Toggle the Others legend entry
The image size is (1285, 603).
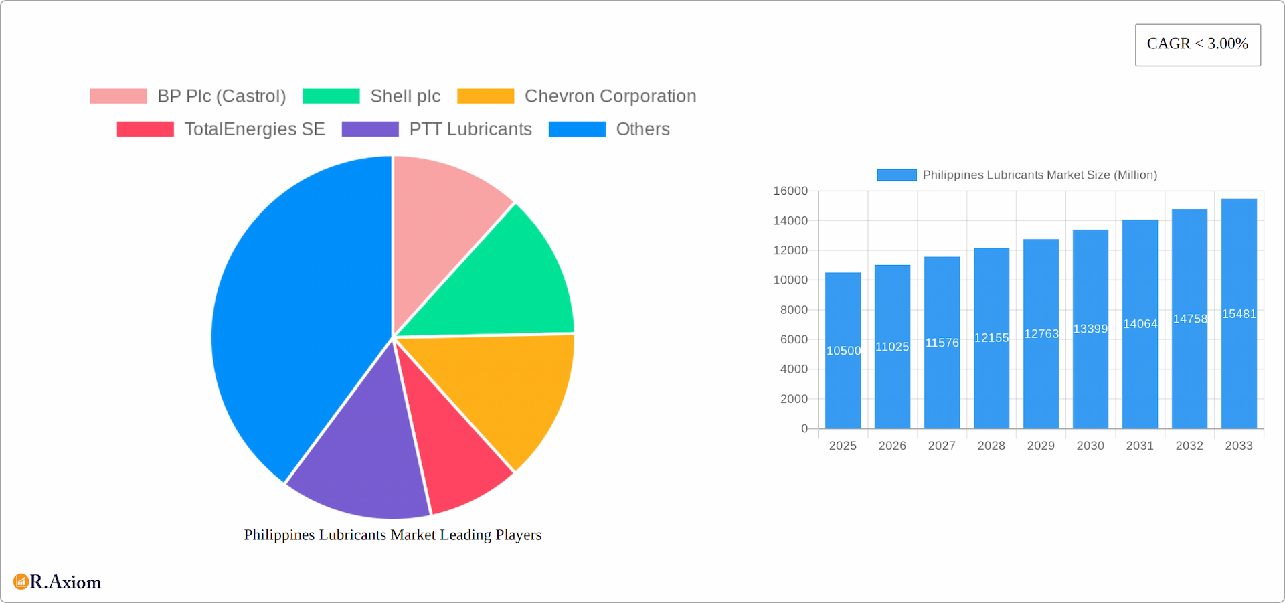coord(642,128)
